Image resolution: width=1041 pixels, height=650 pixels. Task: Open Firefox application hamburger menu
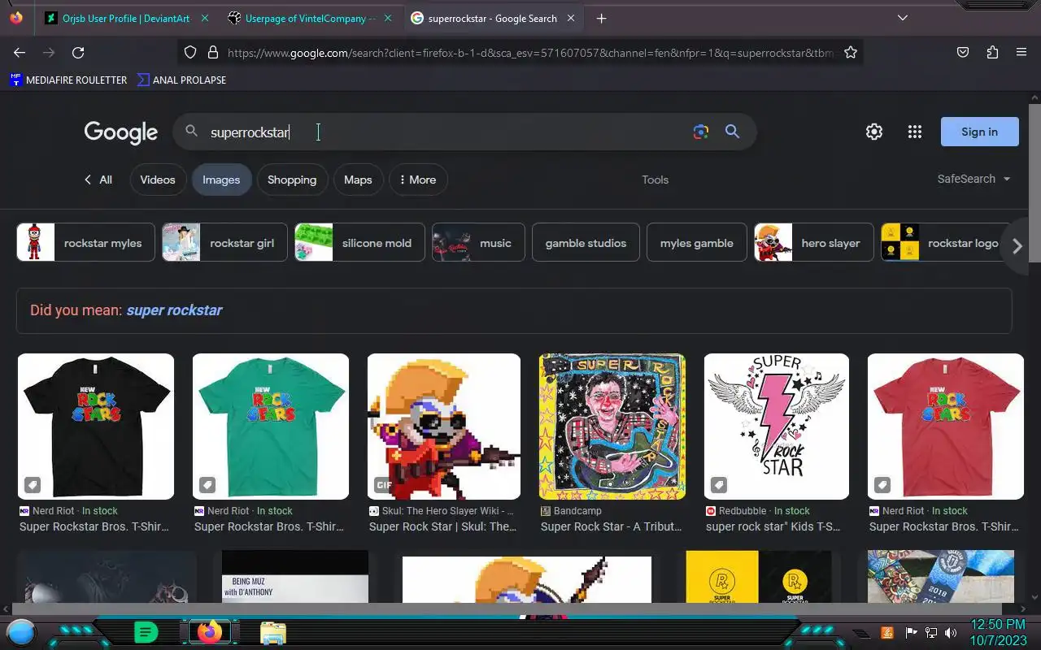(1021, 52)
